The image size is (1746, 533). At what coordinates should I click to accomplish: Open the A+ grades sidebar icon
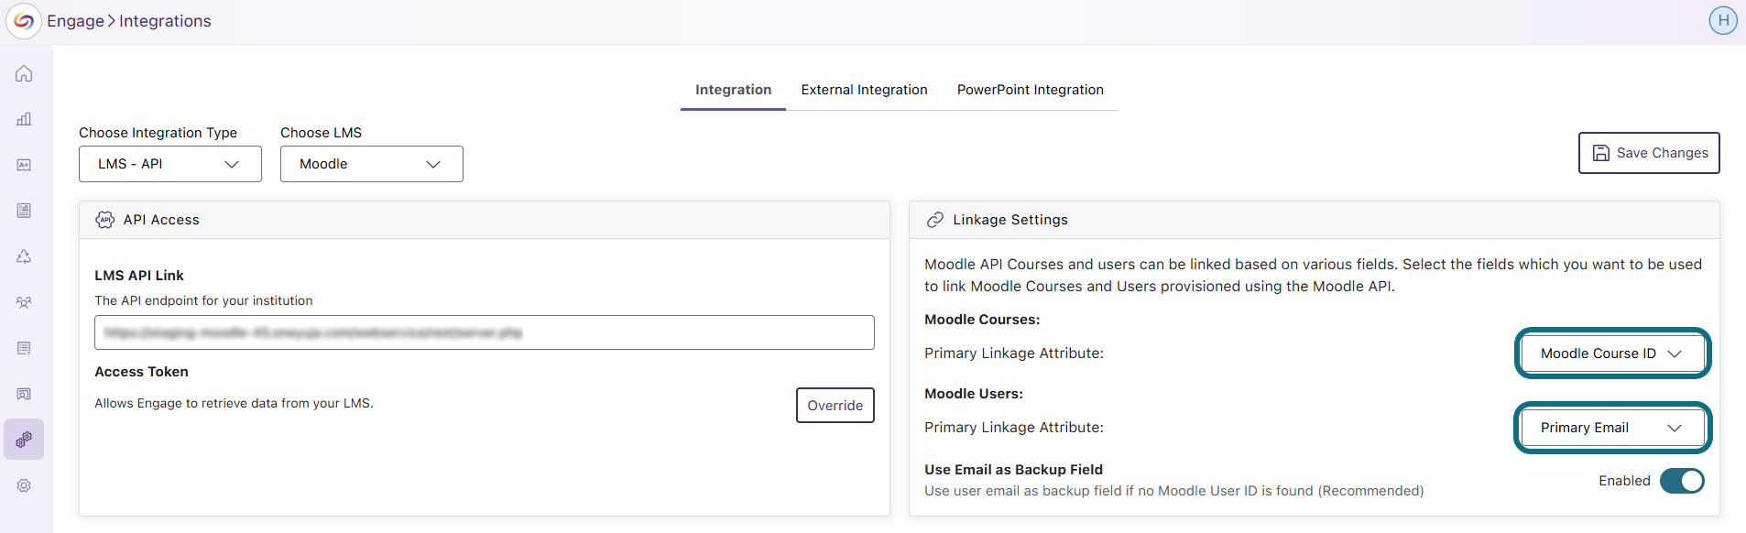coord(24,165)
